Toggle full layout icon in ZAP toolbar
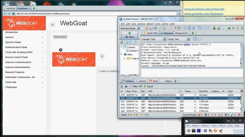The image size is (245, 137). 194,28
